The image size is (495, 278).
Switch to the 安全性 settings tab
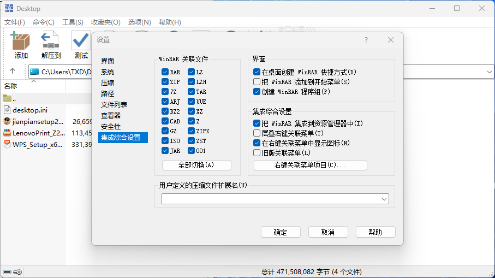click(111, 126)
